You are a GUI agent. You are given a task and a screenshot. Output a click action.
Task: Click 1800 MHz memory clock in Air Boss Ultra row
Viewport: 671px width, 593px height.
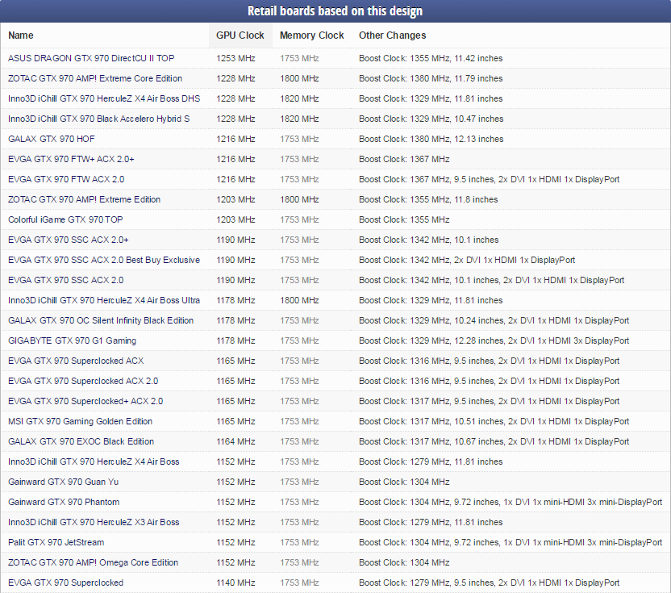pos(299,299)
